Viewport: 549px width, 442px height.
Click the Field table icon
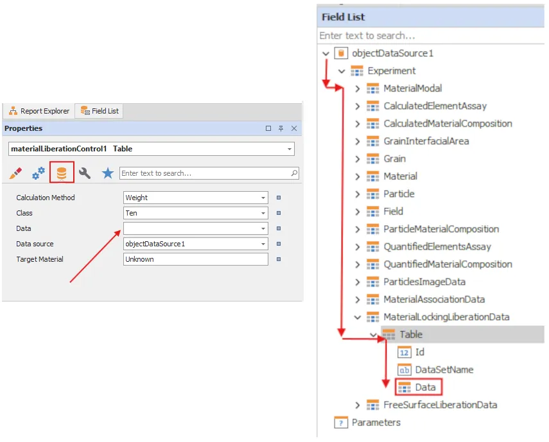[x=373, y=212]
